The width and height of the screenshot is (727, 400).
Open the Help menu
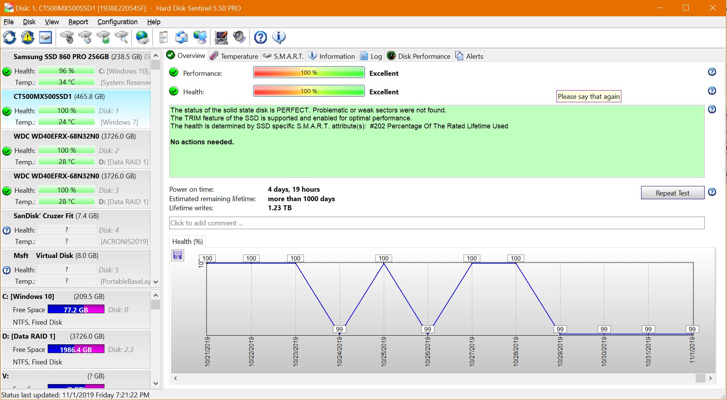[x=154, y=22]
